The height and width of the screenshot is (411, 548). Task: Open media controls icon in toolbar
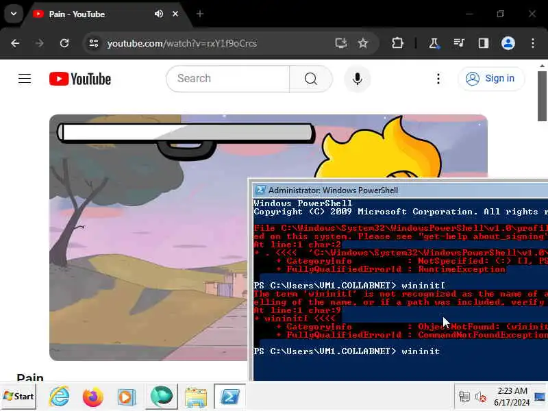(x=459, y=43)
